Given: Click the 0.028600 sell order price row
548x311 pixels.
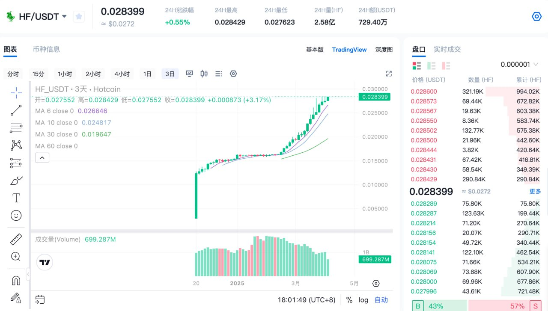Looking at the screenshot, I should [x=424, y=92].
